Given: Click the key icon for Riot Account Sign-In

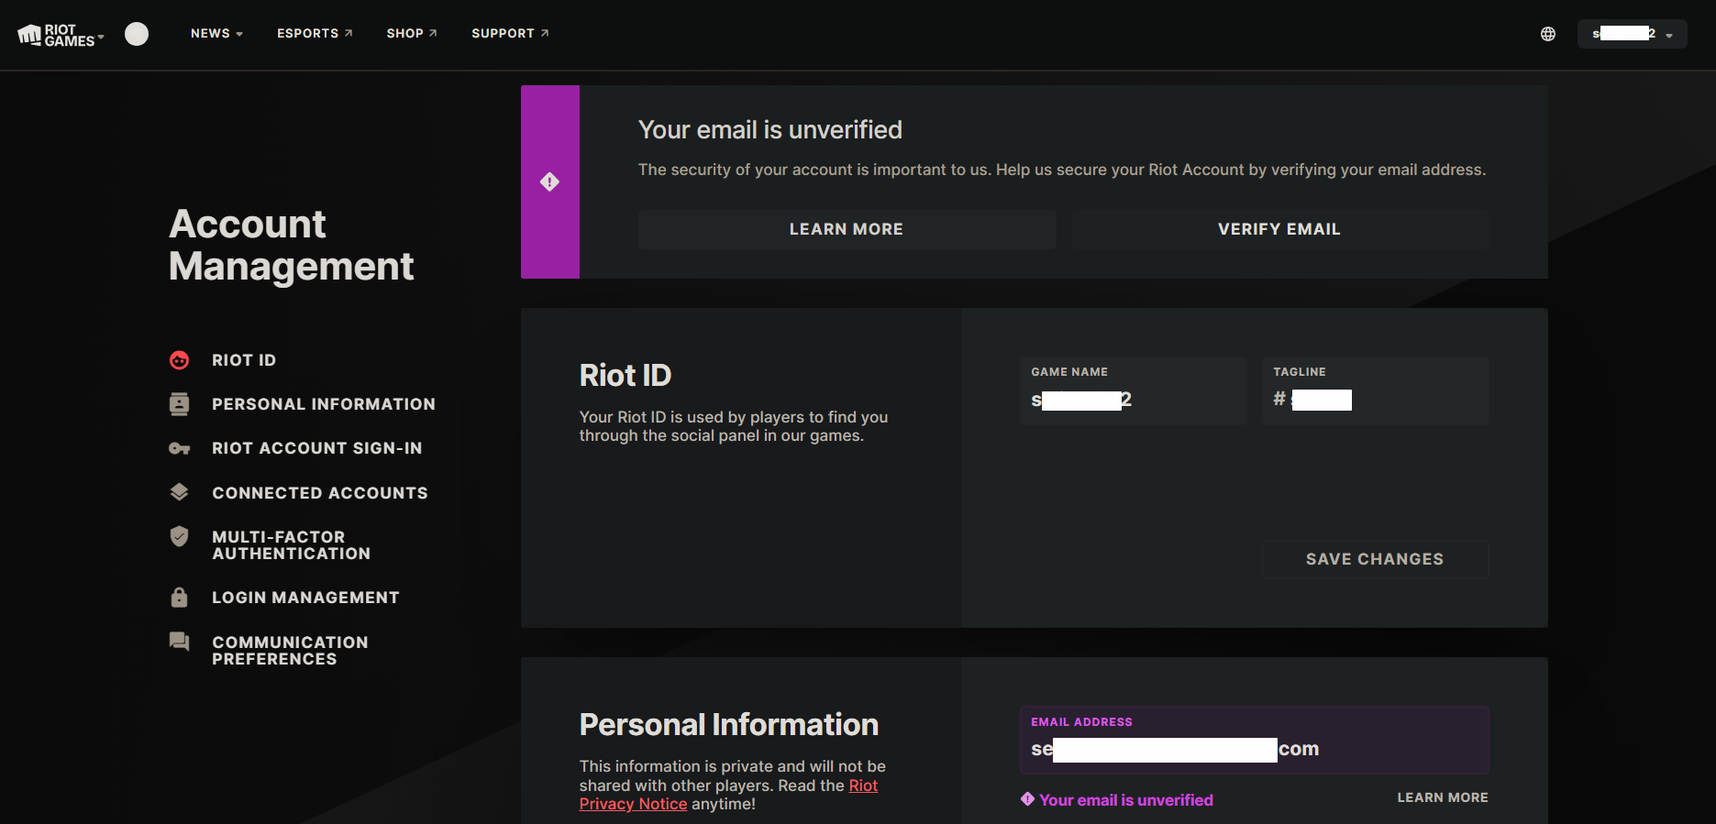Looking at the screenshot, I should 180,448.
